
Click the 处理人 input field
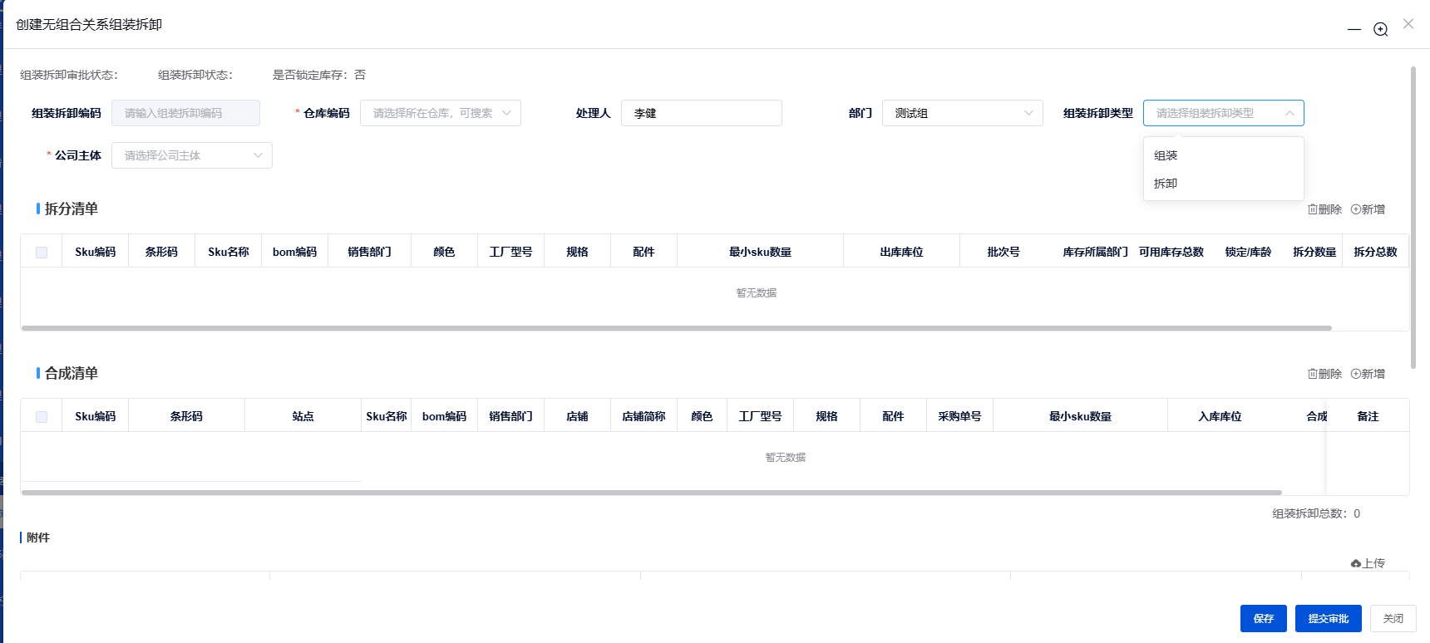[701, 113]
